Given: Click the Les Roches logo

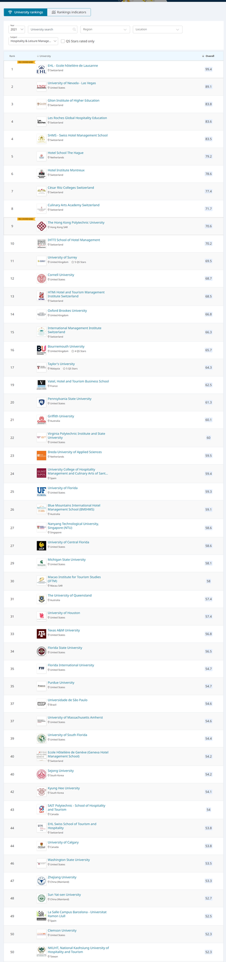Looking at the screenshot, I should coord(42,122).
